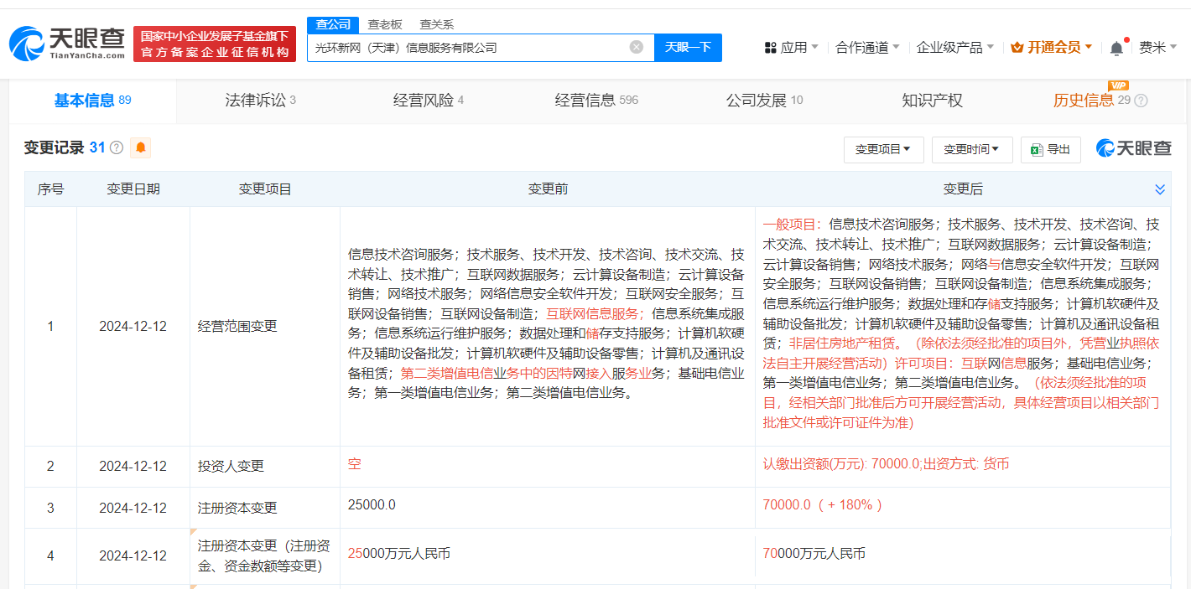Switch to the 经营风险 tab
1191x589 pixels.
pos(428,101)
